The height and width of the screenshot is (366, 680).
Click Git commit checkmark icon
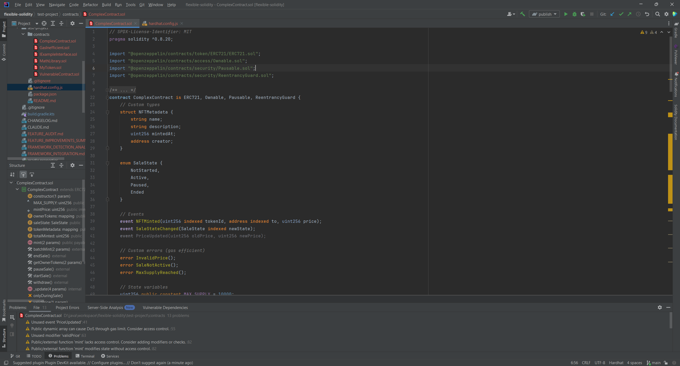pyautogui.click(x=621, y=14)
